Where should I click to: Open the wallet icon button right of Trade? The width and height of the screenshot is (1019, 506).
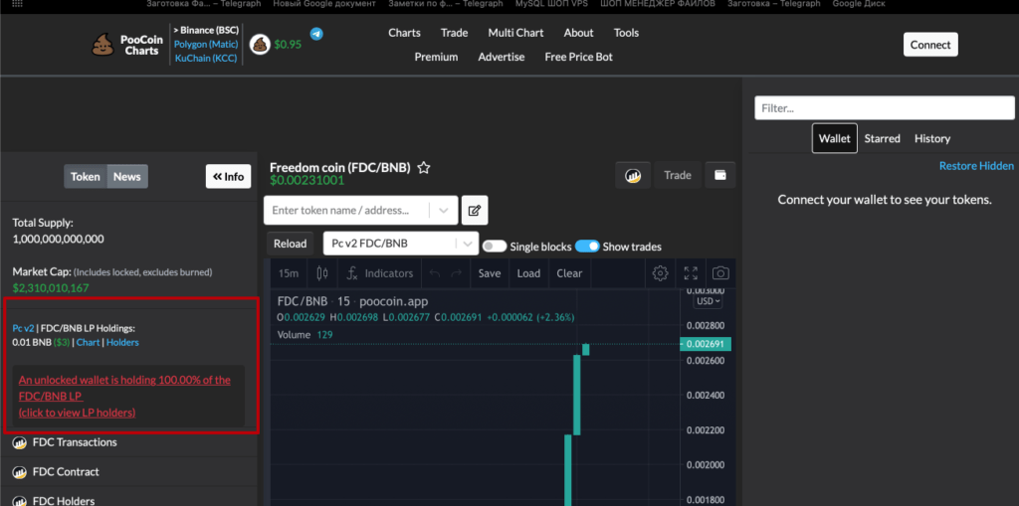point(720,175)
